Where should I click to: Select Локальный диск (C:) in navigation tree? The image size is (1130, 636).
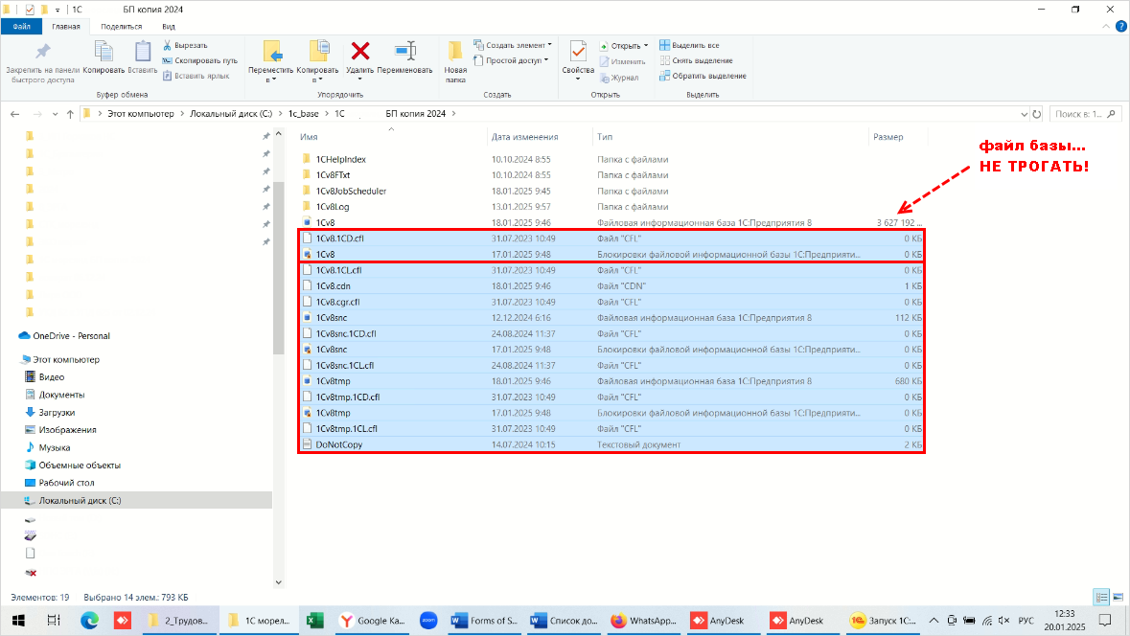tap(80, 501)
